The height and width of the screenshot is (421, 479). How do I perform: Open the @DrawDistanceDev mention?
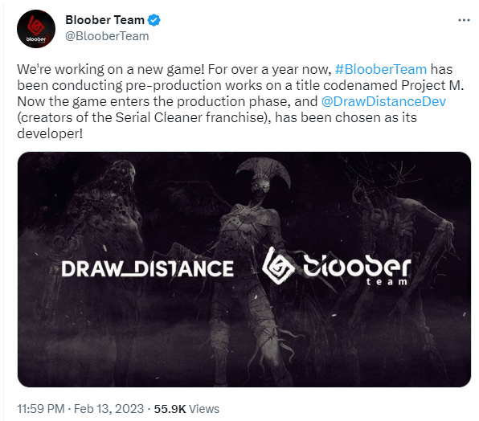(x=383, y=101)
